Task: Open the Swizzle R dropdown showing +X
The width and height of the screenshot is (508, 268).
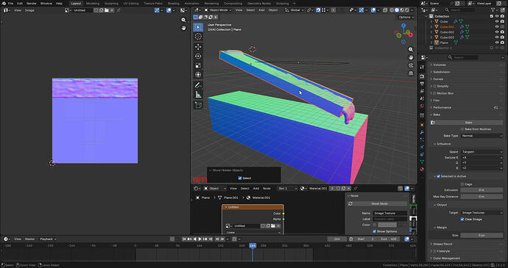Action: point(481,157)
